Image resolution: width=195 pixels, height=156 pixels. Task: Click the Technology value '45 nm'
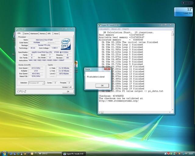click(x=33, y=48)
